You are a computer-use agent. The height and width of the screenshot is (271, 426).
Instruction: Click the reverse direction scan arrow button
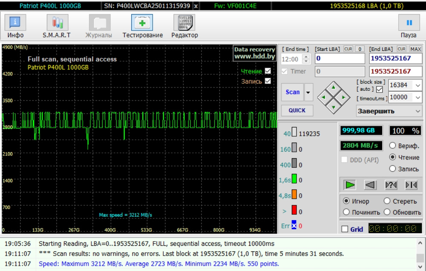(x=370, y=185)
